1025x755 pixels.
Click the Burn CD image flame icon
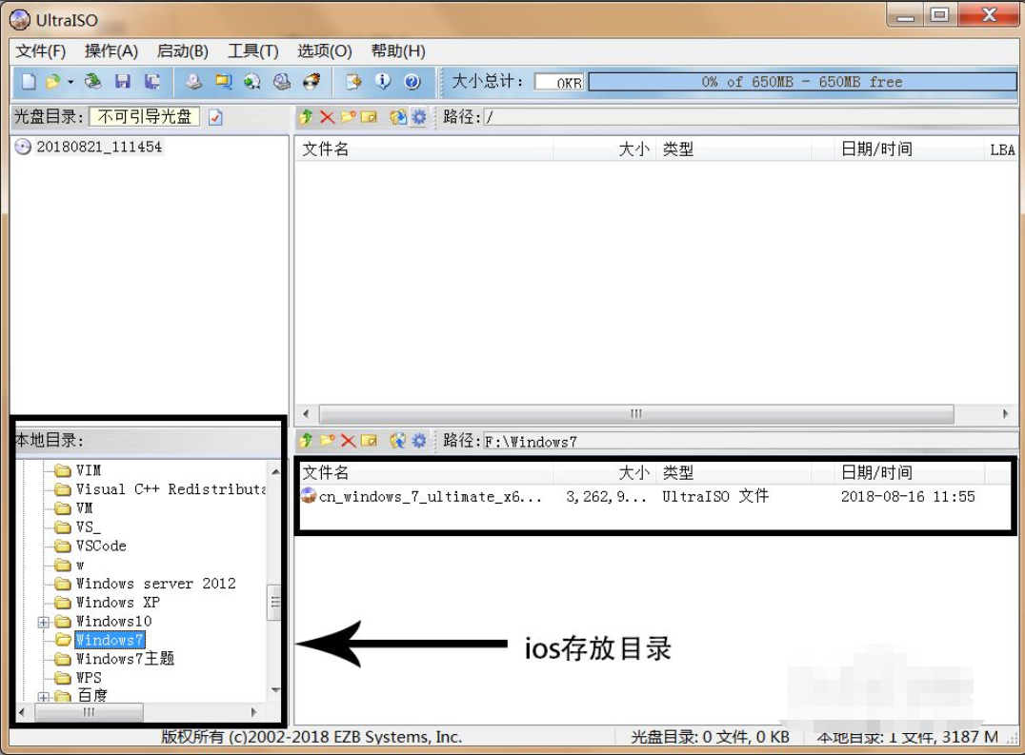coord(312,82)
